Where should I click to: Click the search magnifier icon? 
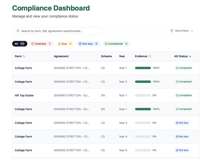click(x=18, y=31)
